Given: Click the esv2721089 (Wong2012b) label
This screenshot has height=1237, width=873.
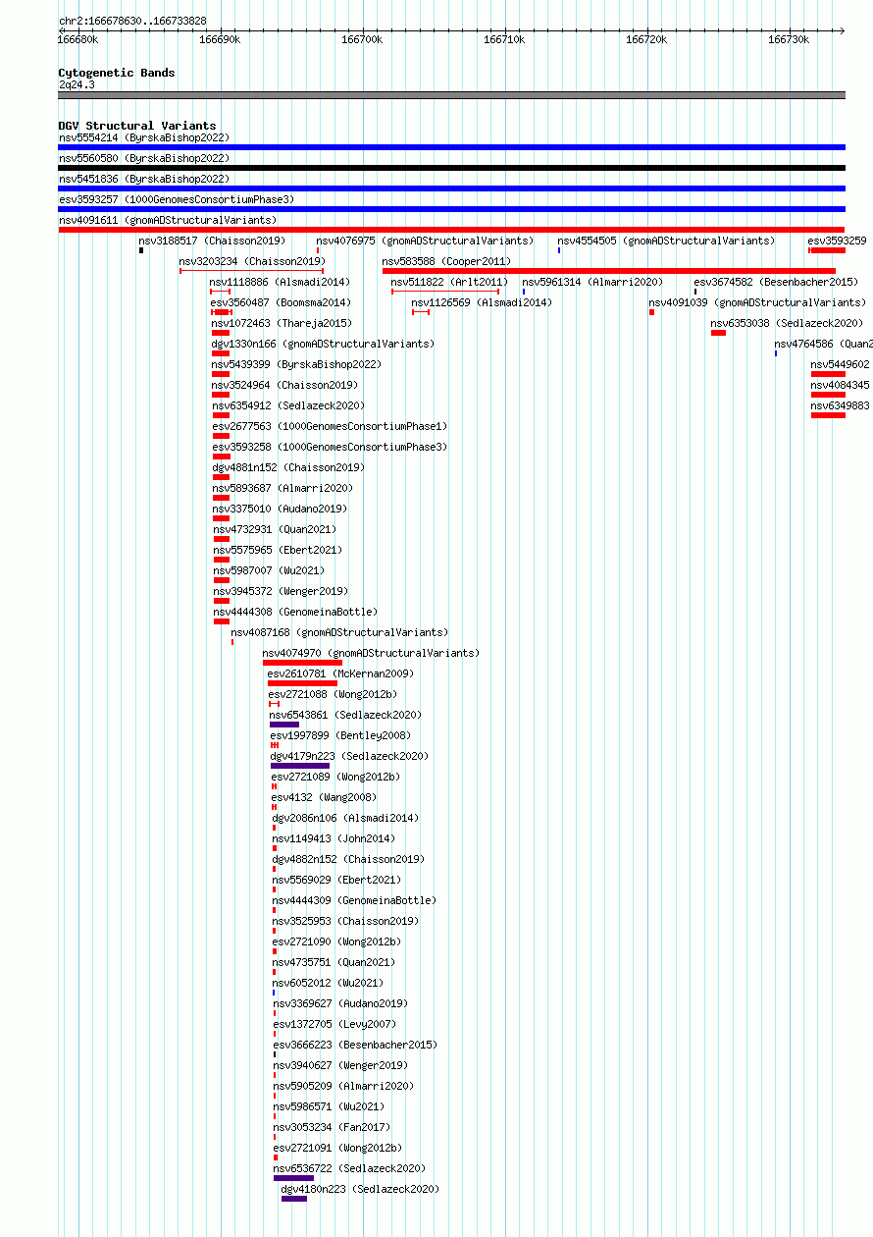Looking at the screenshot, I should tap(335, 777).
